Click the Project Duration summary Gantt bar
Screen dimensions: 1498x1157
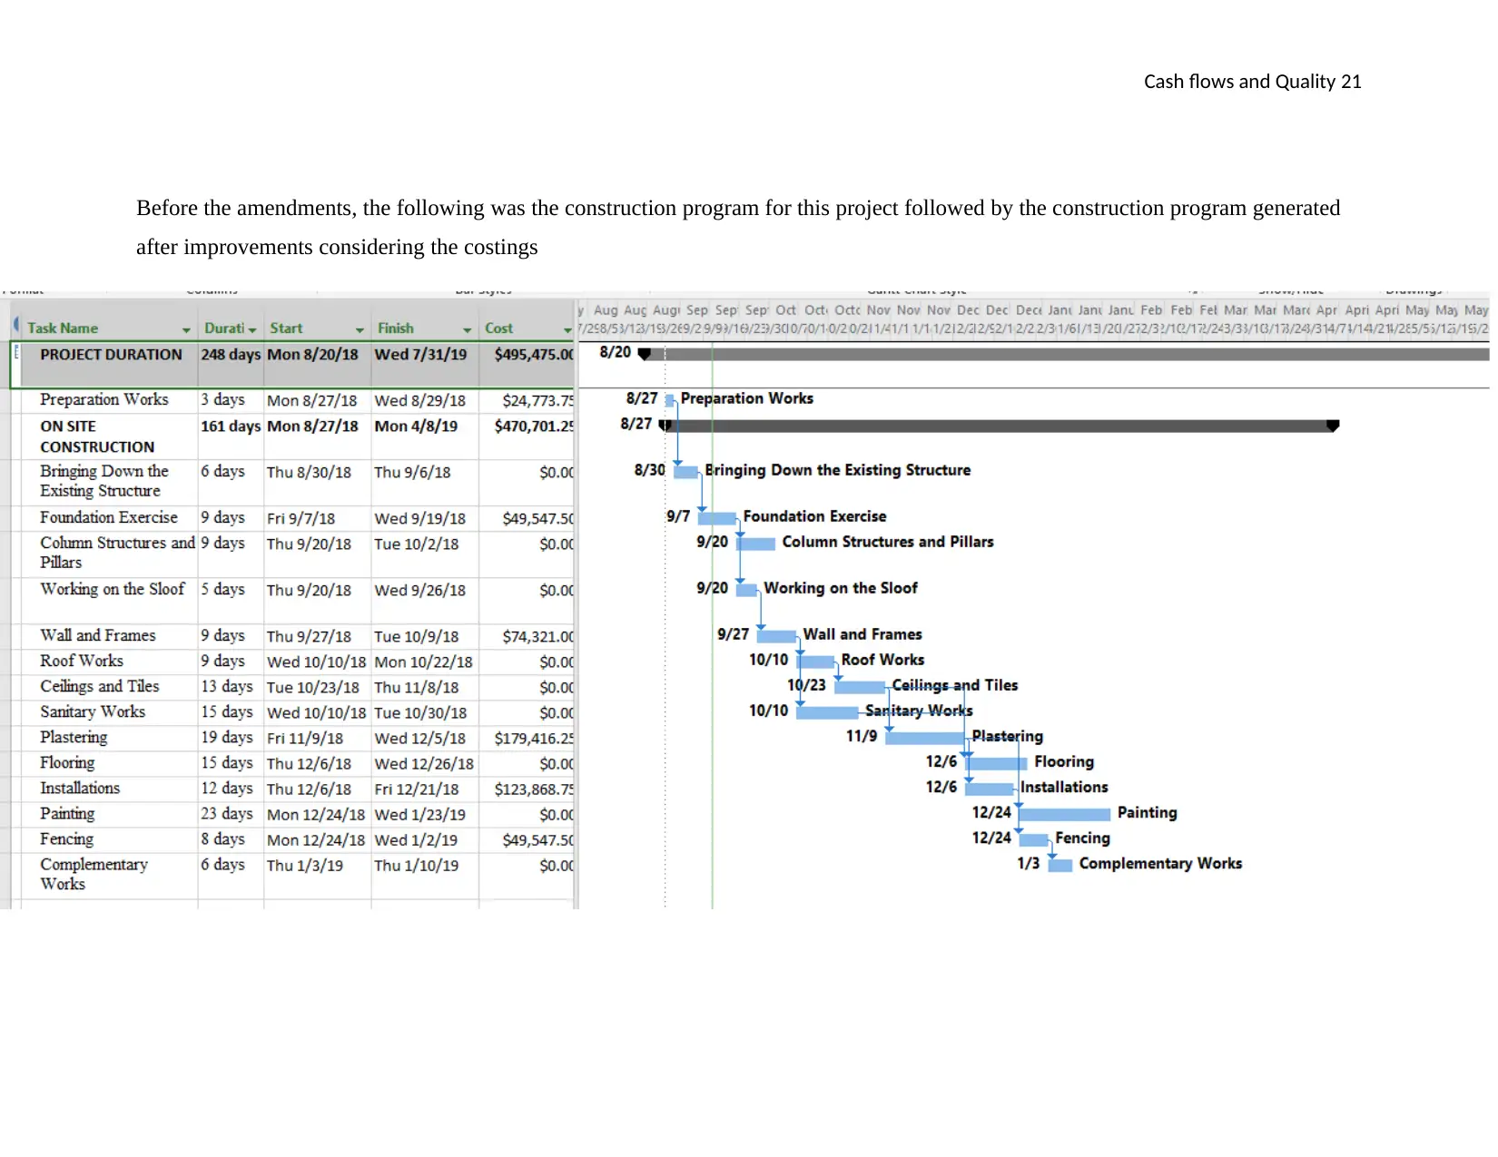(x=1064, y=354)
